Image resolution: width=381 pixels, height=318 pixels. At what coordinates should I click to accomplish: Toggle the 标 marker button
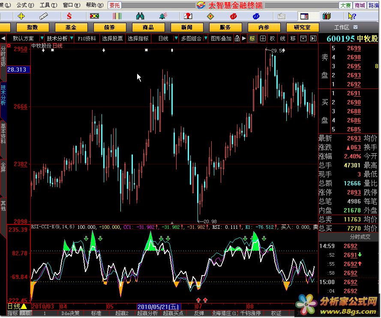[252, 39]
